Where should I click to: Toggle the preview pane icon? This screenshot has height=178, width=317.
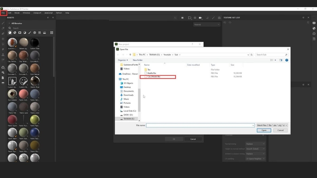pyautogui.click(x=281, y=60)
